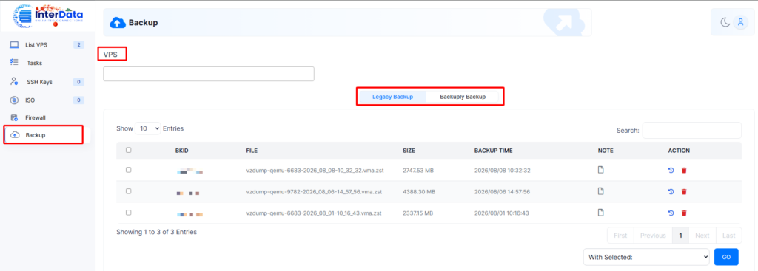Open note for backup dated 2026/08/06
The width and height of the screenshot is (758, 271).
601,191
